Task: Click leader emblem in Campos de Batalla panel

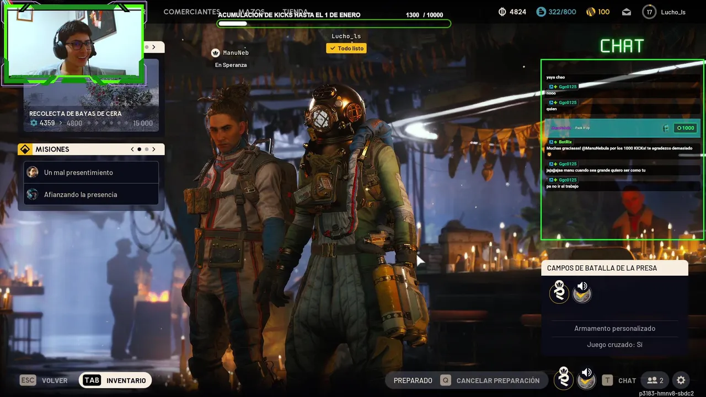Action: click(x=559, y=291)
